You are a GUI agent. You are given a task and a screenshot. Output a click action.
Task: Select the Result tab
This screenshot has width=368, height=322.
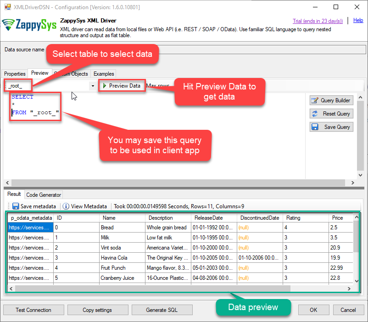(14, 194)
